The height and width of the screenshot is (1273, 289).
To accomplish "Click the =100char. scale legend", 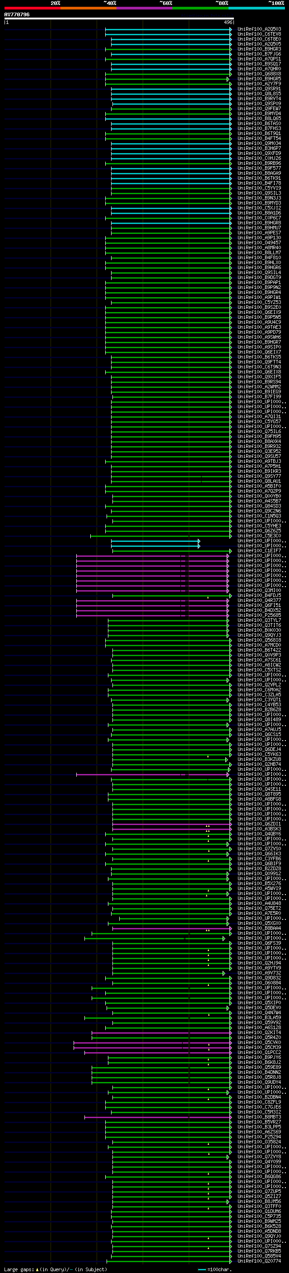I will (215, 1269).
